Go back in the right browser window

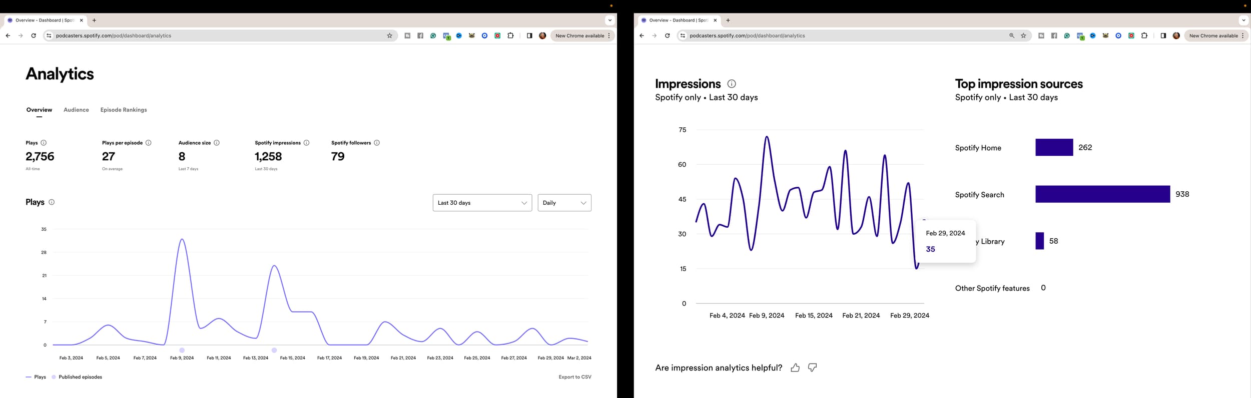click(x=642, y=36)
